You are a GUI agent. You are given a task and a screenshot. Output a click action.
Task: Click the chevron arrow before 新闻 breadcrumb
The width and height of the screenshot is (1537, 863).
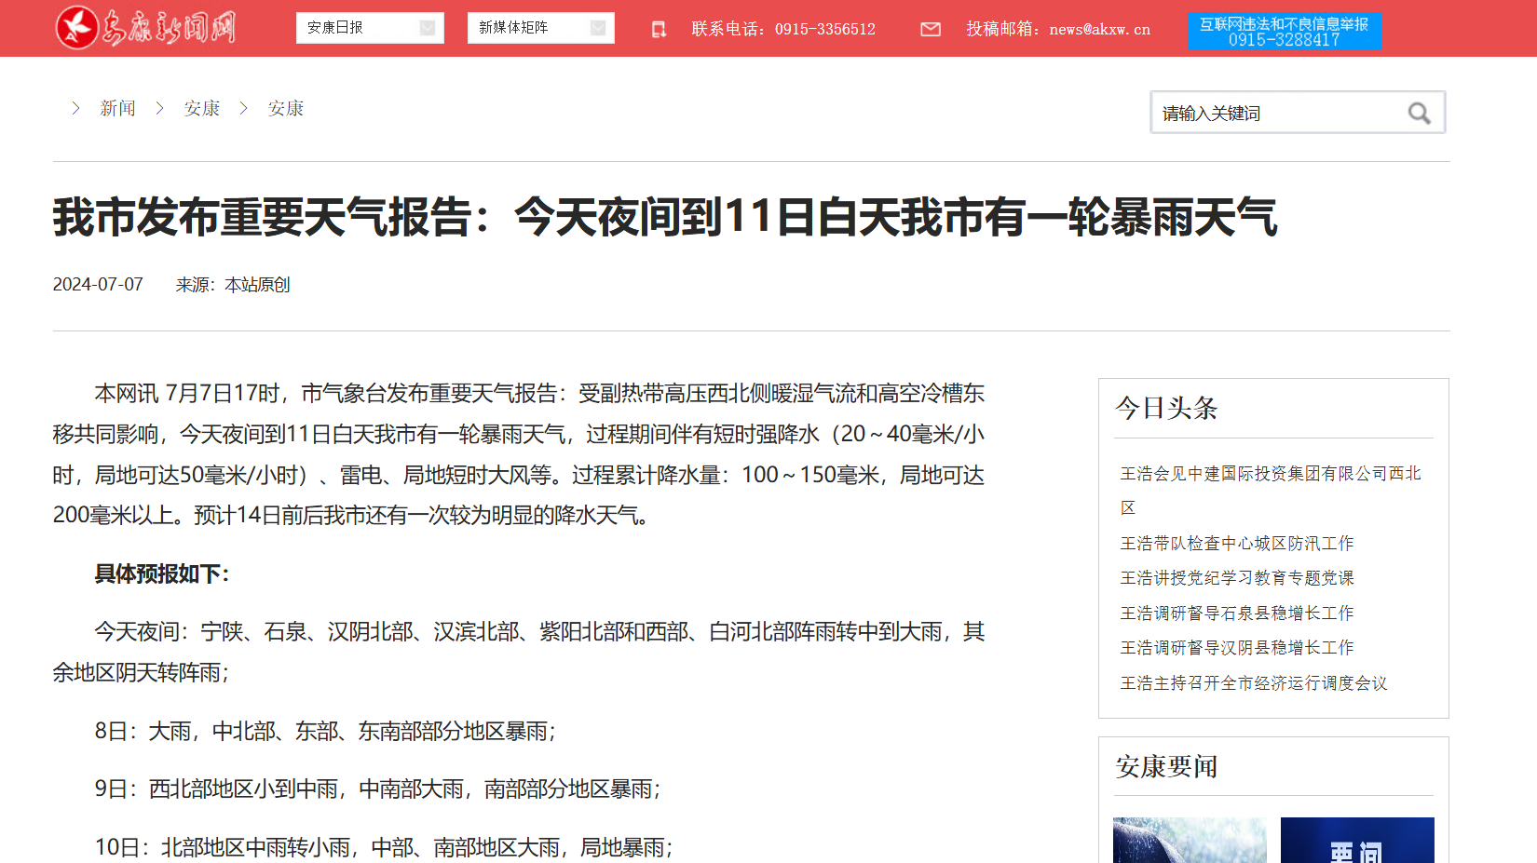(75, 109)
